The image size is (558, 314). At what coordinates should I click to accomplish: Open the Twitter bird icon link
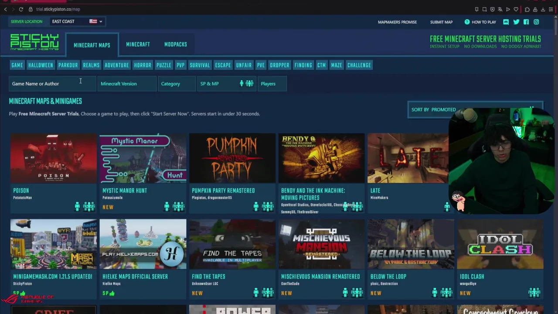516,22
